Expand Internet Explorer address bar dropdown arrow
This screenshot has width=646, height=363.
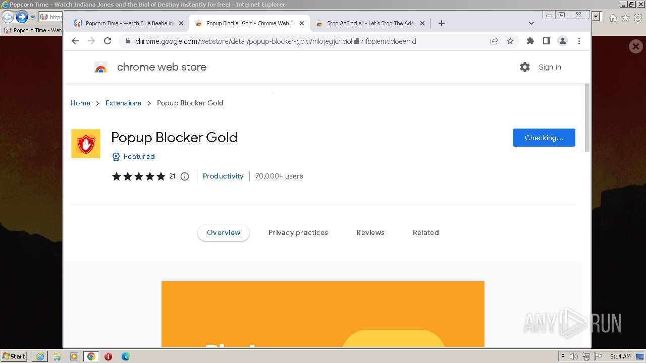(597, 17)
